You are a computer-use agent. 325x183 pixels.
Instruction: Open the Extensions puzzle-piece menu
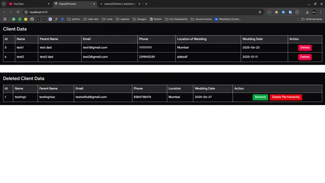297,12
